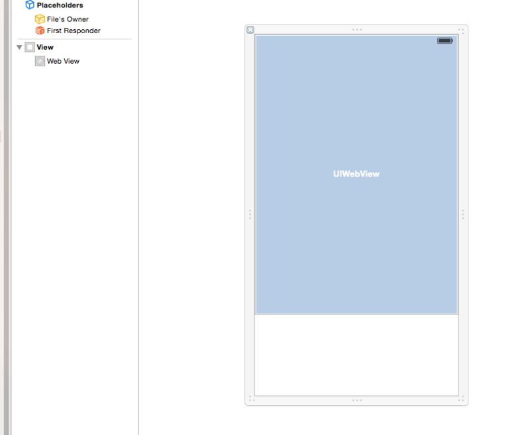Click the drag-handle dots above the view controller

(357, 29)
